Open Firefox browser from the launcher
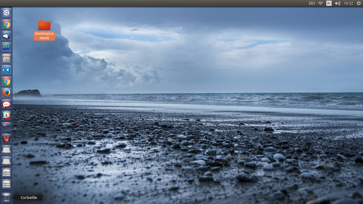This screenshot has width=363, height=204. pyautogui.click(x=6, y=93)
